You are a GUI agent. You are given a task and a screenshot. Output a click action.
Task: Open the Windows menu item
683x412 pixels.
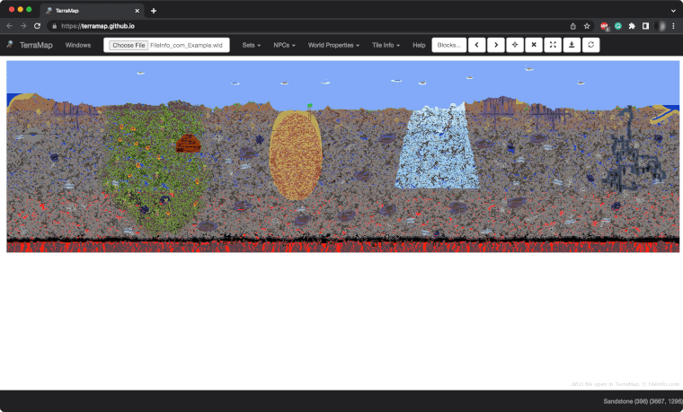coord(78,45)
